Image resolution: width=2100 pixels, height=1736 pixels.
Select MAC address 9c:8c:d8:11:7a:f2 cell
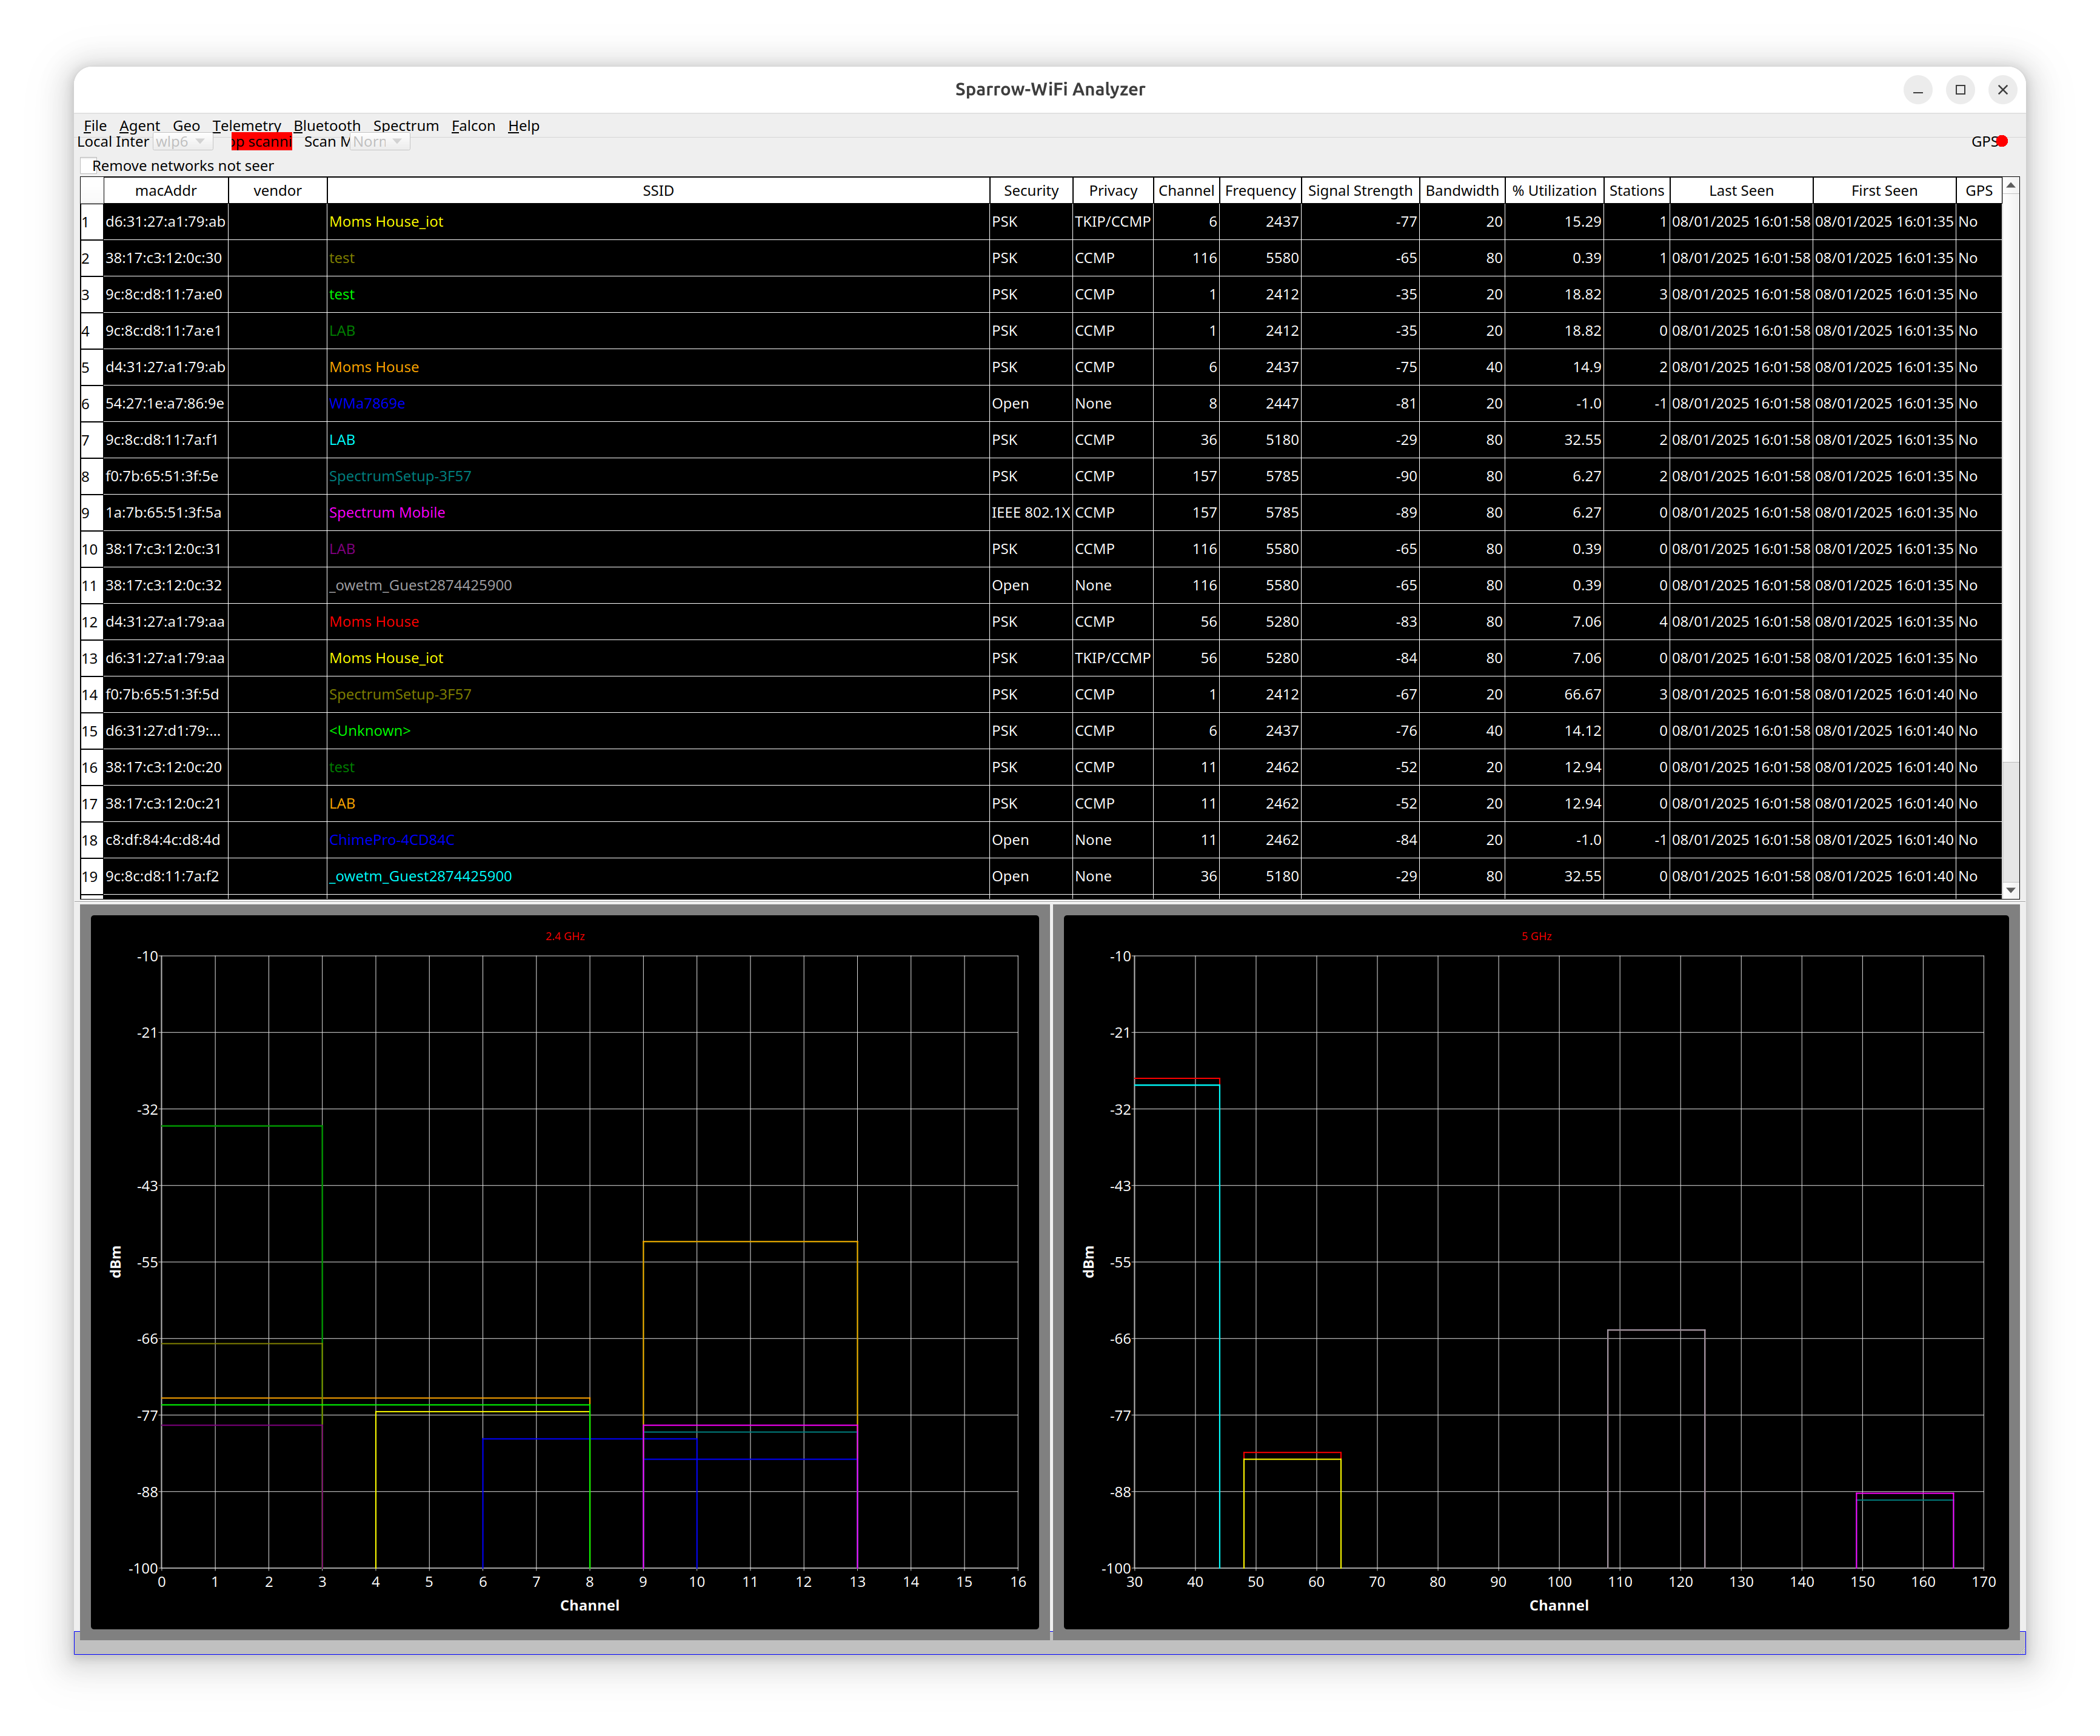click(166, 877)
